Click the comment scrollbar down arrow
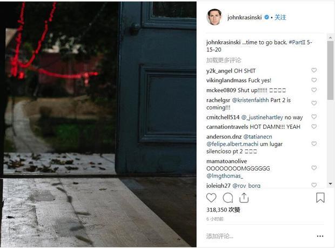The height and width of the screenshot is (248, 335). pos(331,184)
